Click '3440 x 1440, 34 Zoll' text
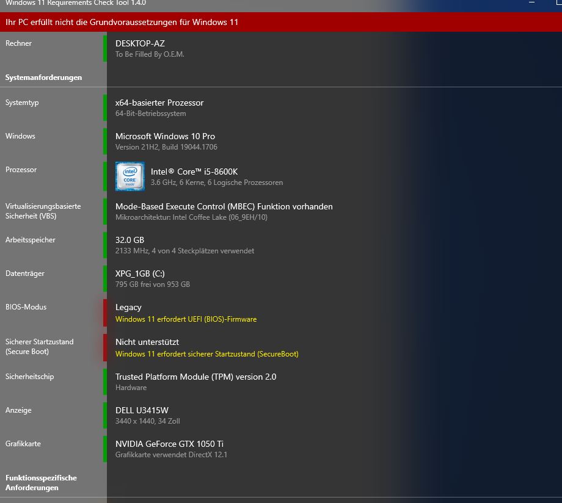 click(148, 421)
